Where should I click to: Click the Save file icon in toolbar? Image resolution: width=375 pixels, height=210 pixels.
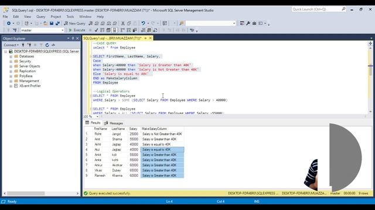pos(52,23)
